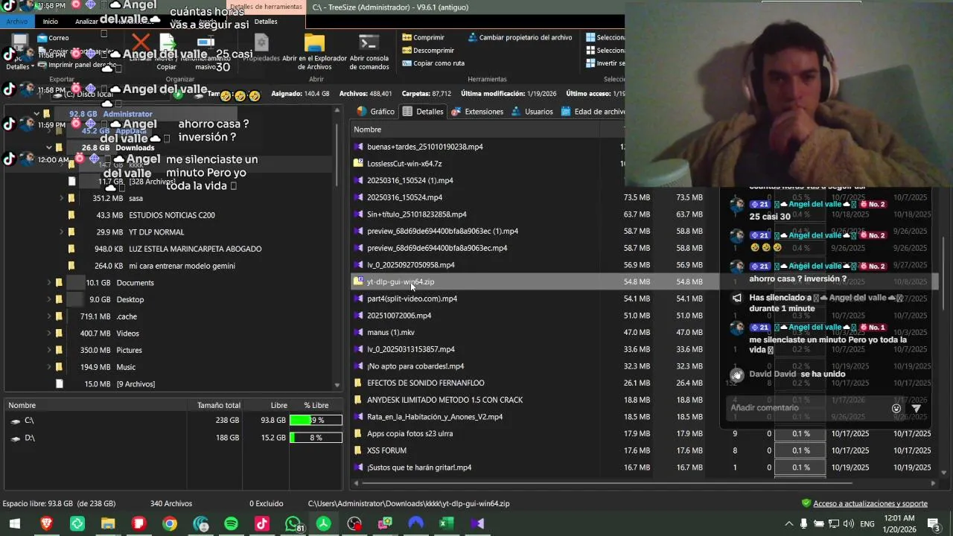Click the Correo export icon

coord(53,38)
